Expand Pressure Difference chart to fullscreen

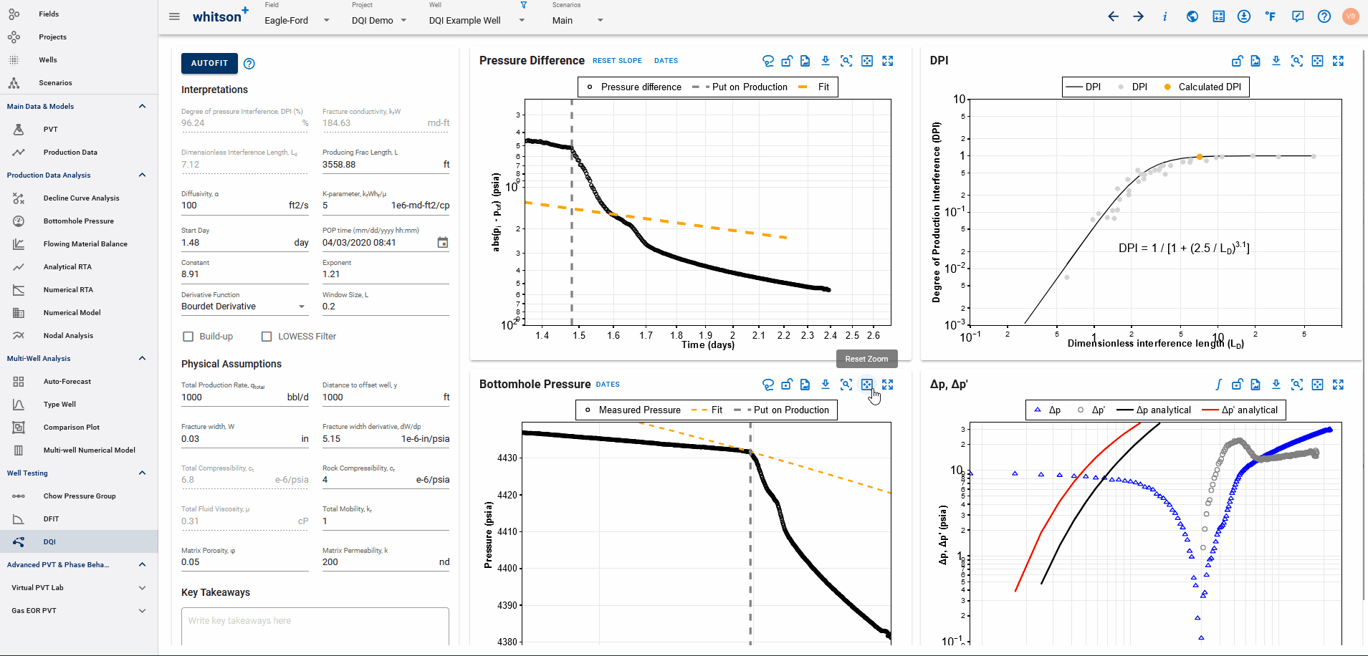888,62
